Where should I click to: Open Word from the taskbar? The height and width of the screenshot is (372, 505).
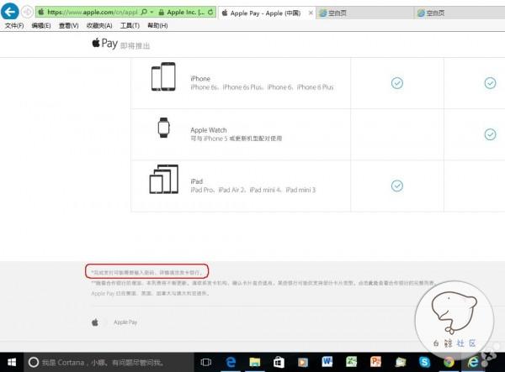(327, 362)
